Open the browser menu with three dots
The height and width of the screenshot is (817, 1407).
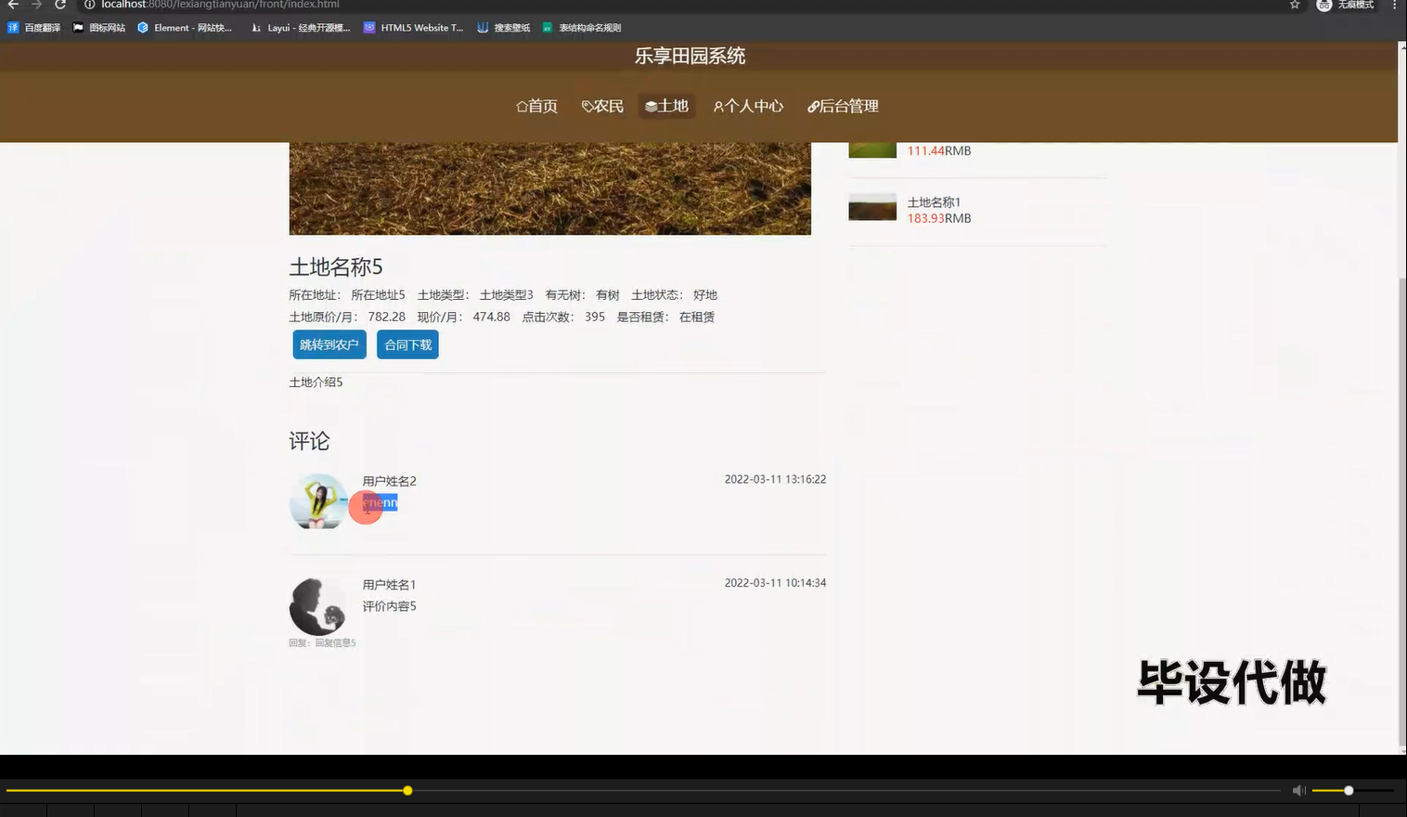pyautogui.click(x=1395, y=6)
